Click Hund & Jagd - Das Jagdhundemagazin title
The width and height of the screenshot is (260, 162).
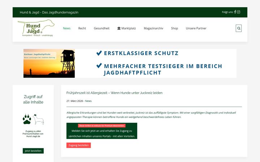pos(49,12)
